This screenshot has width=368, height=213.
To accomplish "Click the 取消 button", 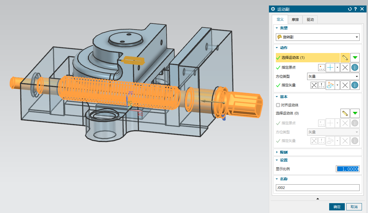I will click(354, 207).
